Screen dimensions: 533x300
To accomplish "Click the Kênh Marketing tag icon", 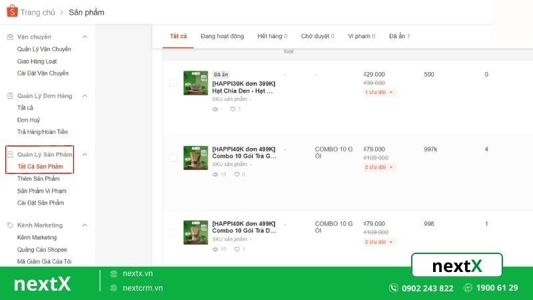I will click(10, 225).
